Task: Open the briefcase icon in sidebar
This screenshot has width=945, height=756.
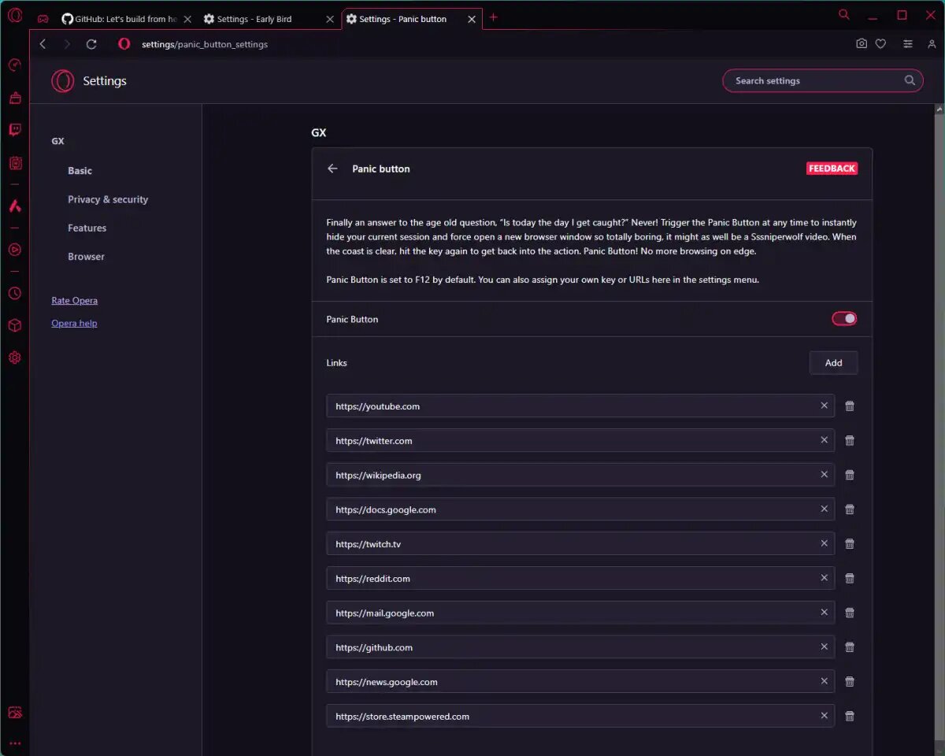Action: tap(15, 98)
